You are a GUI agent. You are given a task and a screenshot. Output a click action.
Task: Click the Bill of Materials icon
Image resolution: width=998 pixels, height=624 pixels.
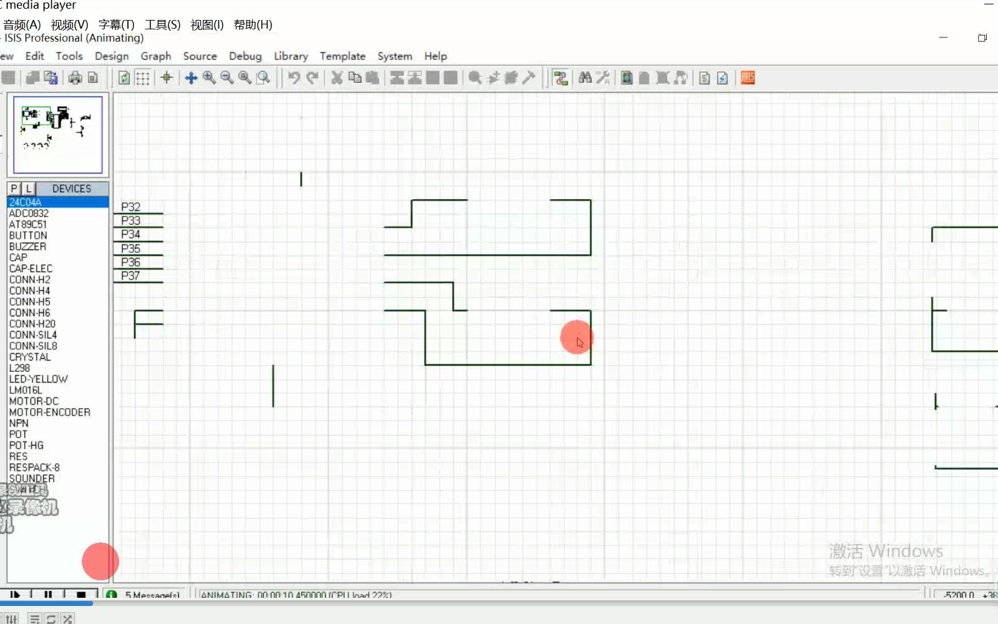(x=704, y=78)
